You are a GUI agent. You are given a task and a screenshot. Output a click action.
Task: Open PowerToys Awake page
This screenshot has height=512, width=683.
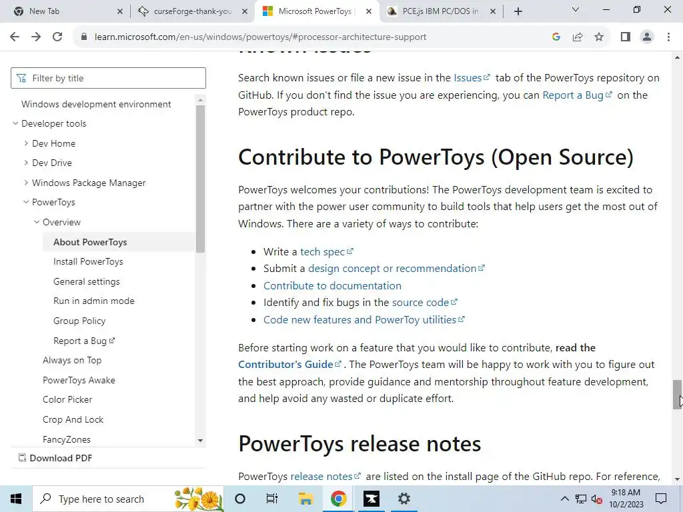click(x=79, y=380)
